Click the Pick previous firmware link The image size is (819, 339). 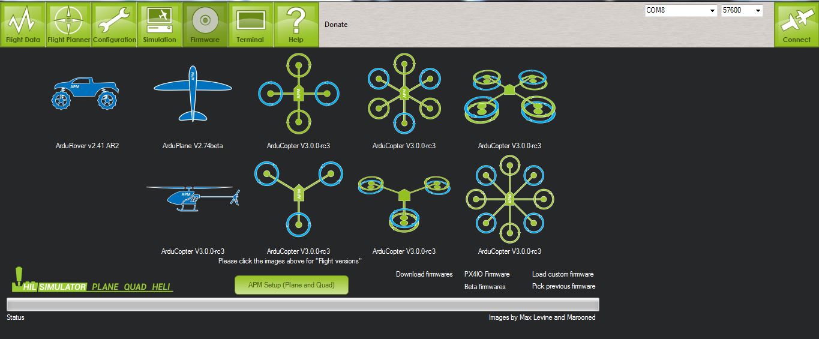[x=563, y=286]
